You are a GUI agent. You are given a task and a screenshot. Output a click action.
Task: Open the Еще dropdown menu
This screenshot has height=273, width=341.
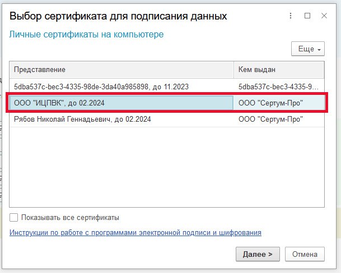[308, 49]
